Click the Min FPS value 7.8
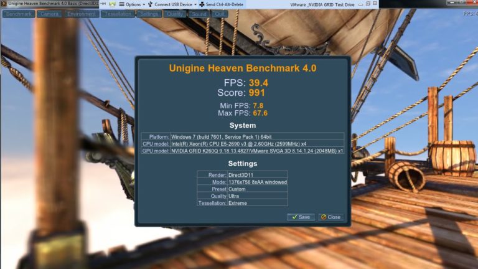Screen dimensions: 478x269 (258, 106)
